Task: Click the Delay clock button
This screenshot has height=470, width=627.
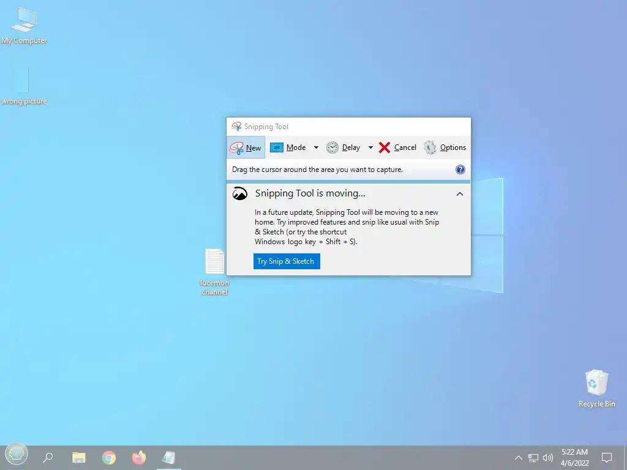Action: pos(344,147)
